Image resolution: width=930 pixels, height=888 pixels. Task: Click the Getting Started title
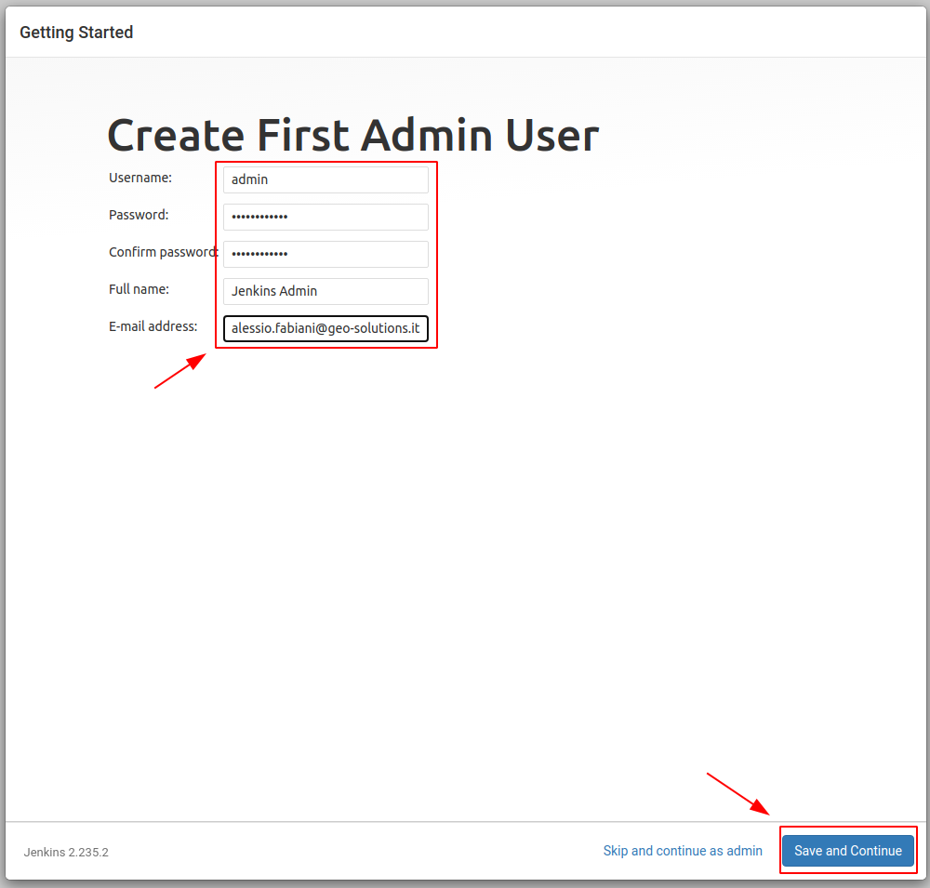tap(76, 33)
